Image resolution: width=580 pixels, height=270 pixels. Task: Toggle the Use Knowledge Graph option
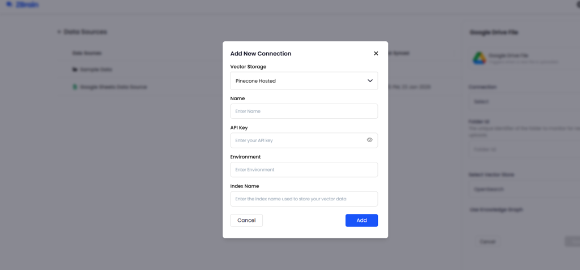pyautogui.click(x=496, y=209)
